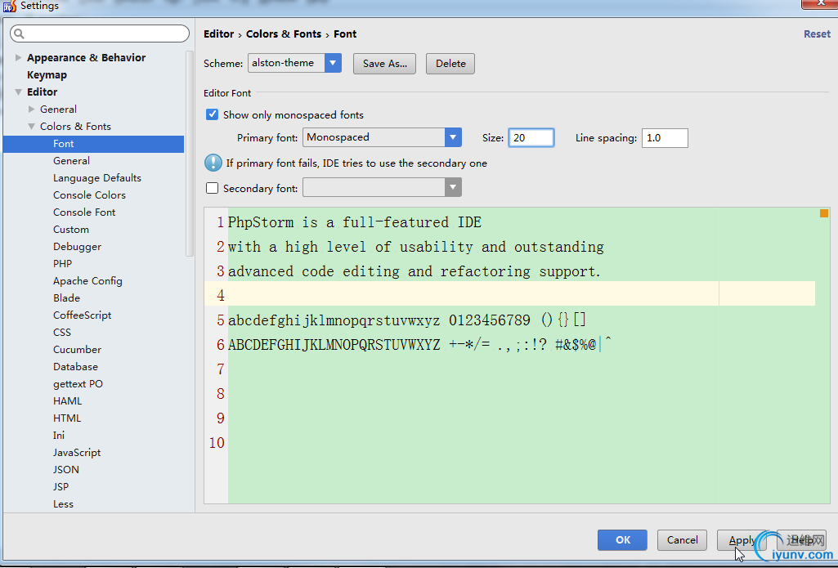Select Keymap in settings tree

point(47,75)
